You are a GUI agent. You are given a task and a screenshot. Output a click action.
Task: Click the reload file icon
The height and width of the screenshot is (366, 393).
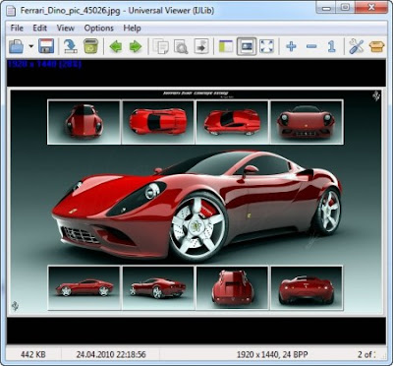tap(71, 46)
